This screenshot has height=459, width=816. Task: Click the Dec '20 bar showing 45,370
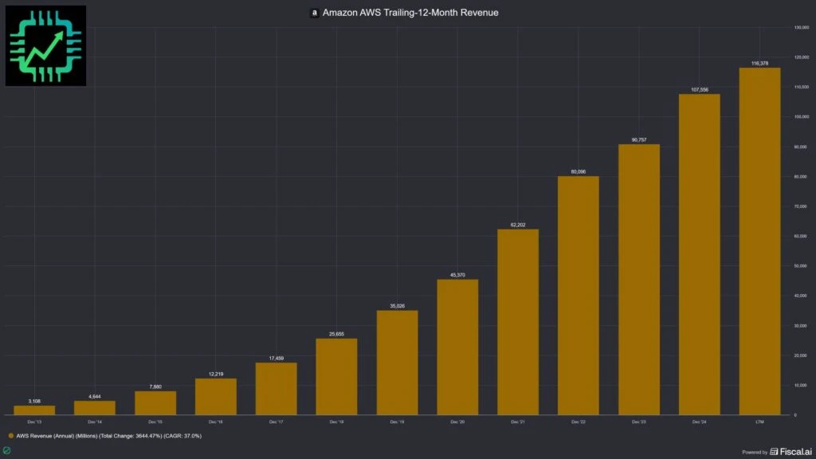coord(457,347)
